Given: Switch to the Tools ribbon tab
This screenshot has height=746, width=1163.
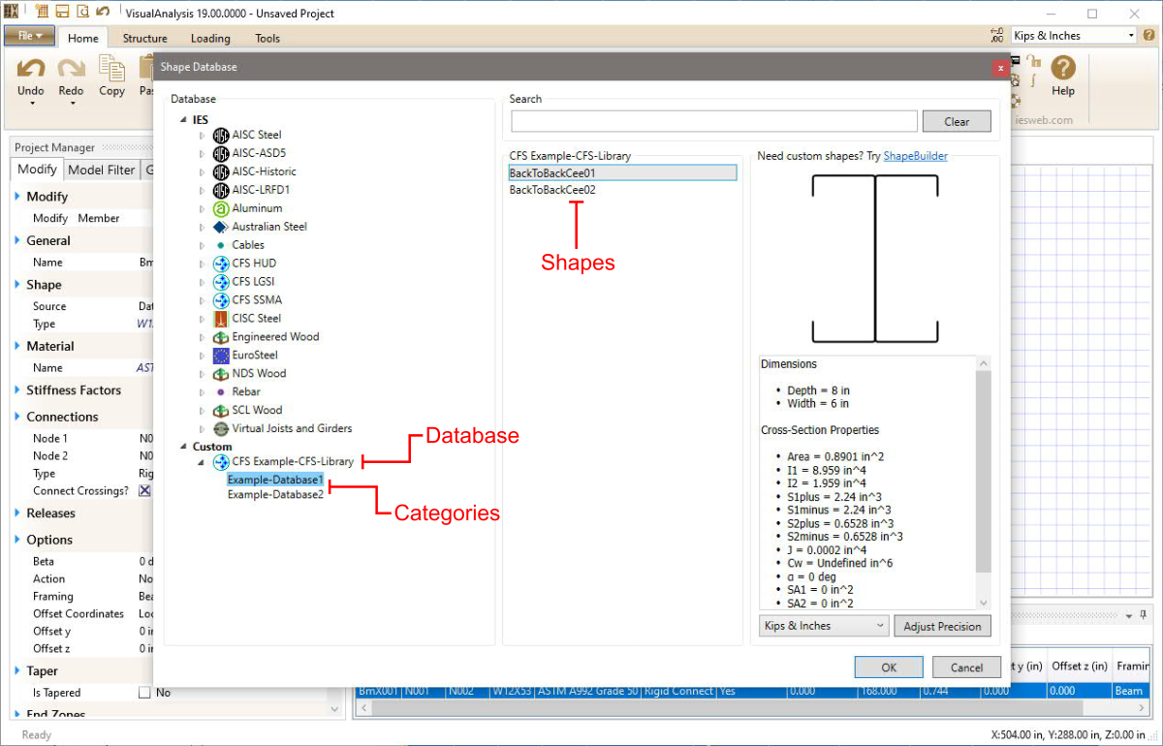Looking at the screenshot, I should 267,39.
